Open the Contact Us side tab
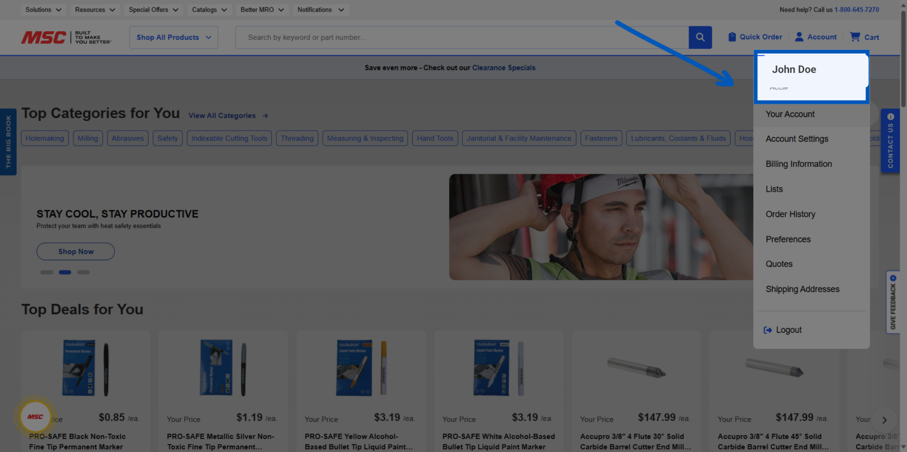 point(890,141)
